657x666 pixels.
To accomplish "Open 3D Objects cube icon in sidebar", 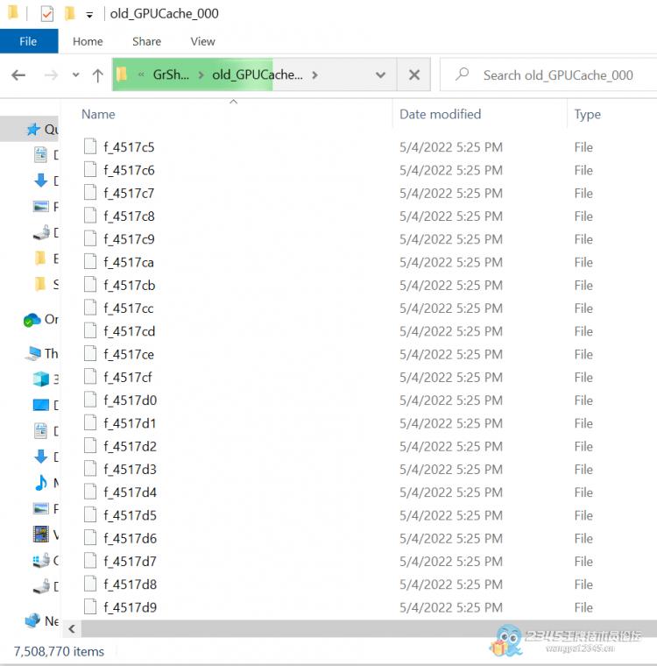I will coord(41,379).
